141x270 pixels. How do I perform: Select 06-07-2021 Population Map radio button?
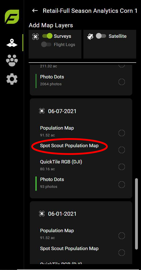point(122,133)
